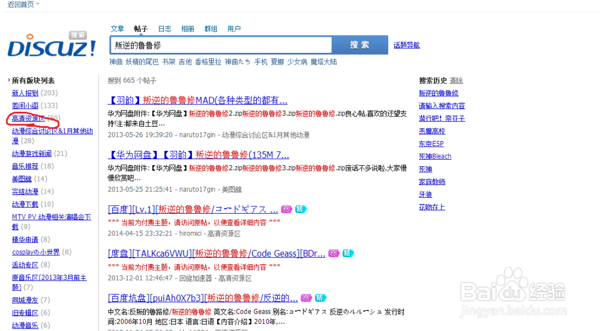The image size is (600, 331).
Task: Open forum 若闲小阁 (133)
Action: point(25,106)
